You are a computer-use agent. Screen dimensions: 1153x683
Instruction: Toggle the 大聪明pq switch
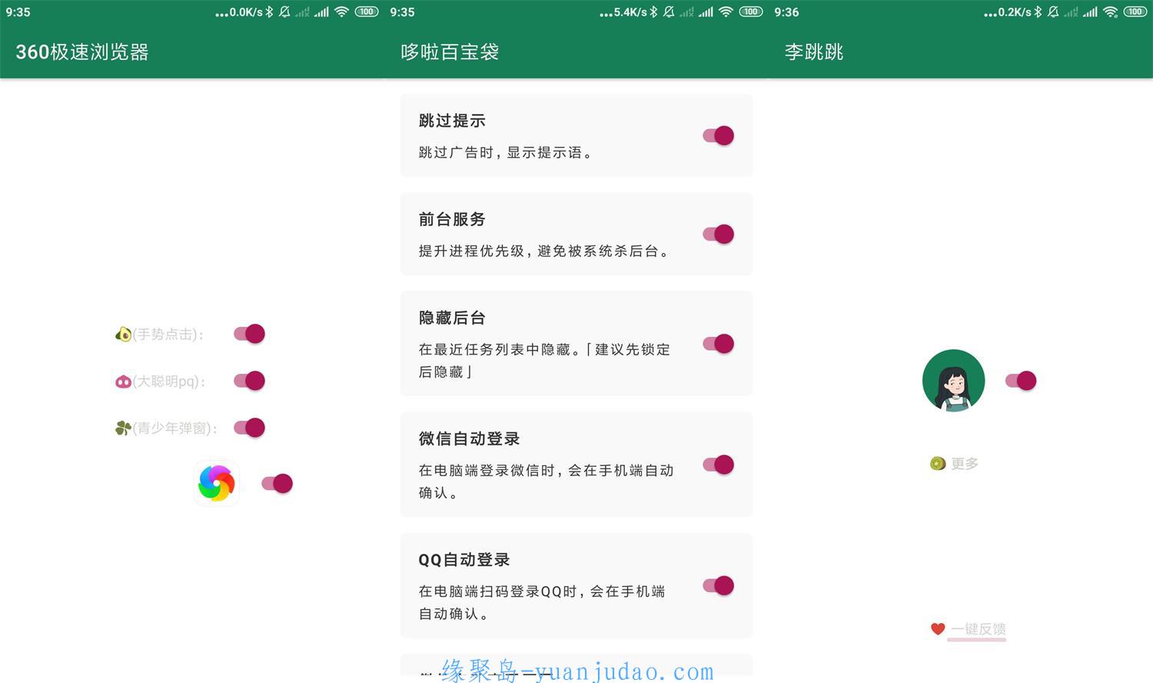pos(250,381)
